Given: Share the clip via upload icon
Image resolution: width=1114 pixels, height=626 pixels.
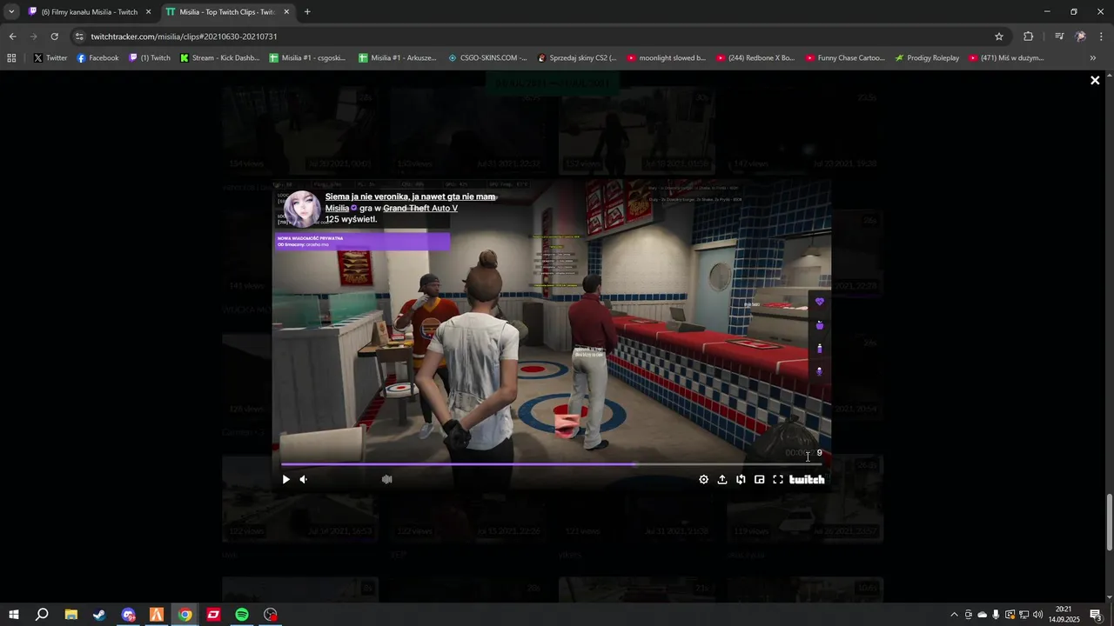Looking at the screenshot, I should 721,479.
